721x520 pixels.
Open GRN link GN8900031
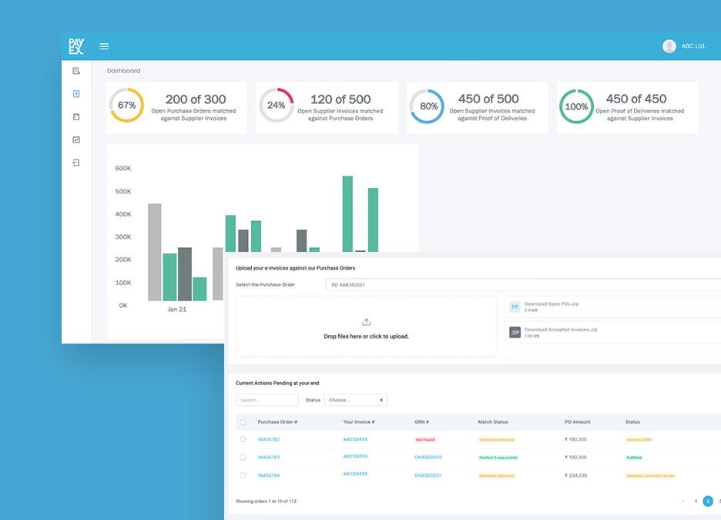428,475
